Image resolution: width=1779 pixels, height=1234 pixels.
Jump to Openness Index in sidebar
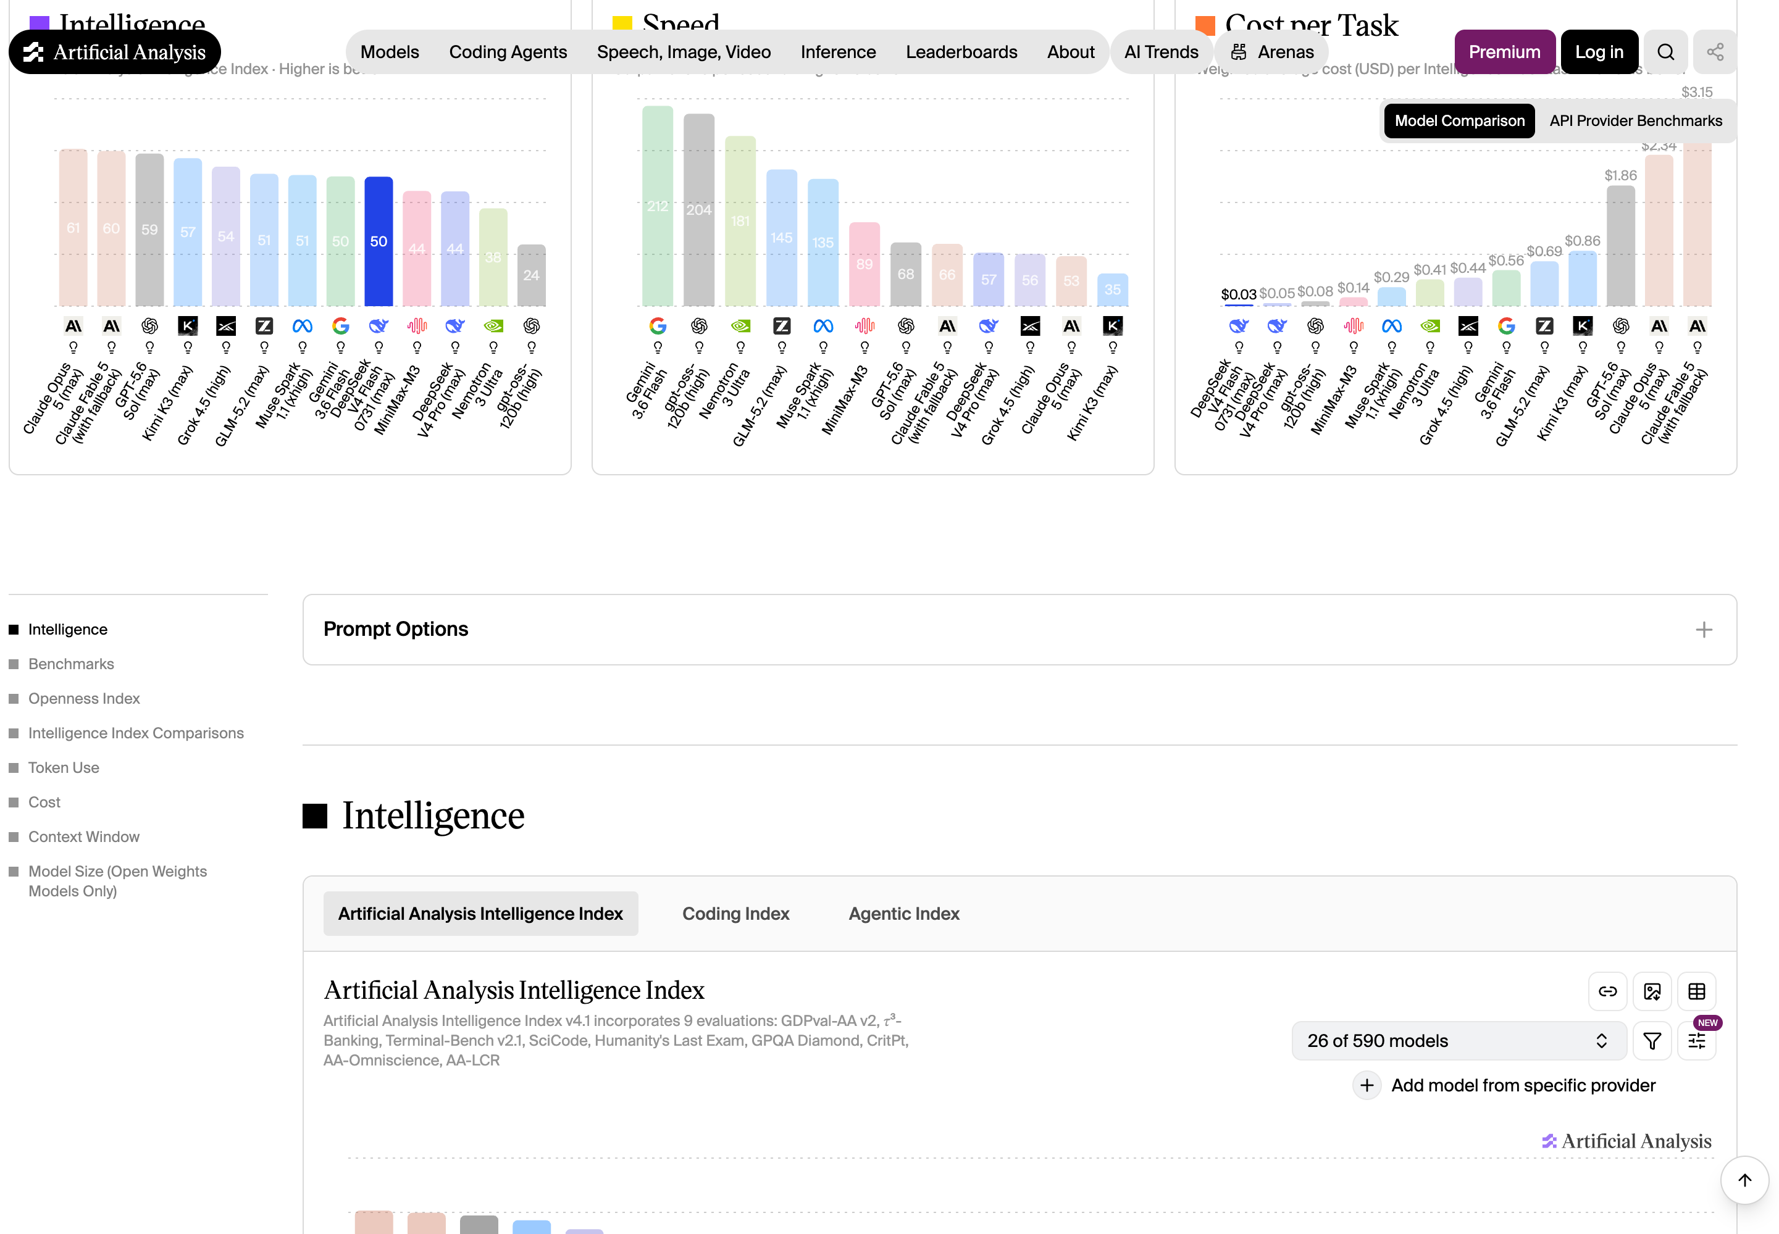tap(85, 698)
